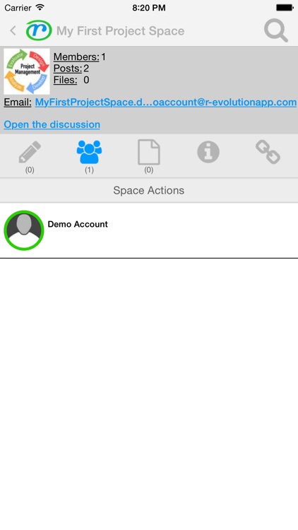Tap the (1) count under members icon

pyautogui.click(x=89, y=170)
